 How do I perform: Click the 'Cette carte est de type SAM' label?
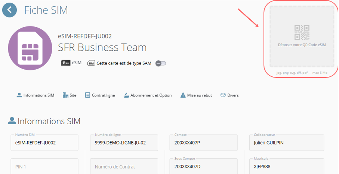click(x=124, y=63)
